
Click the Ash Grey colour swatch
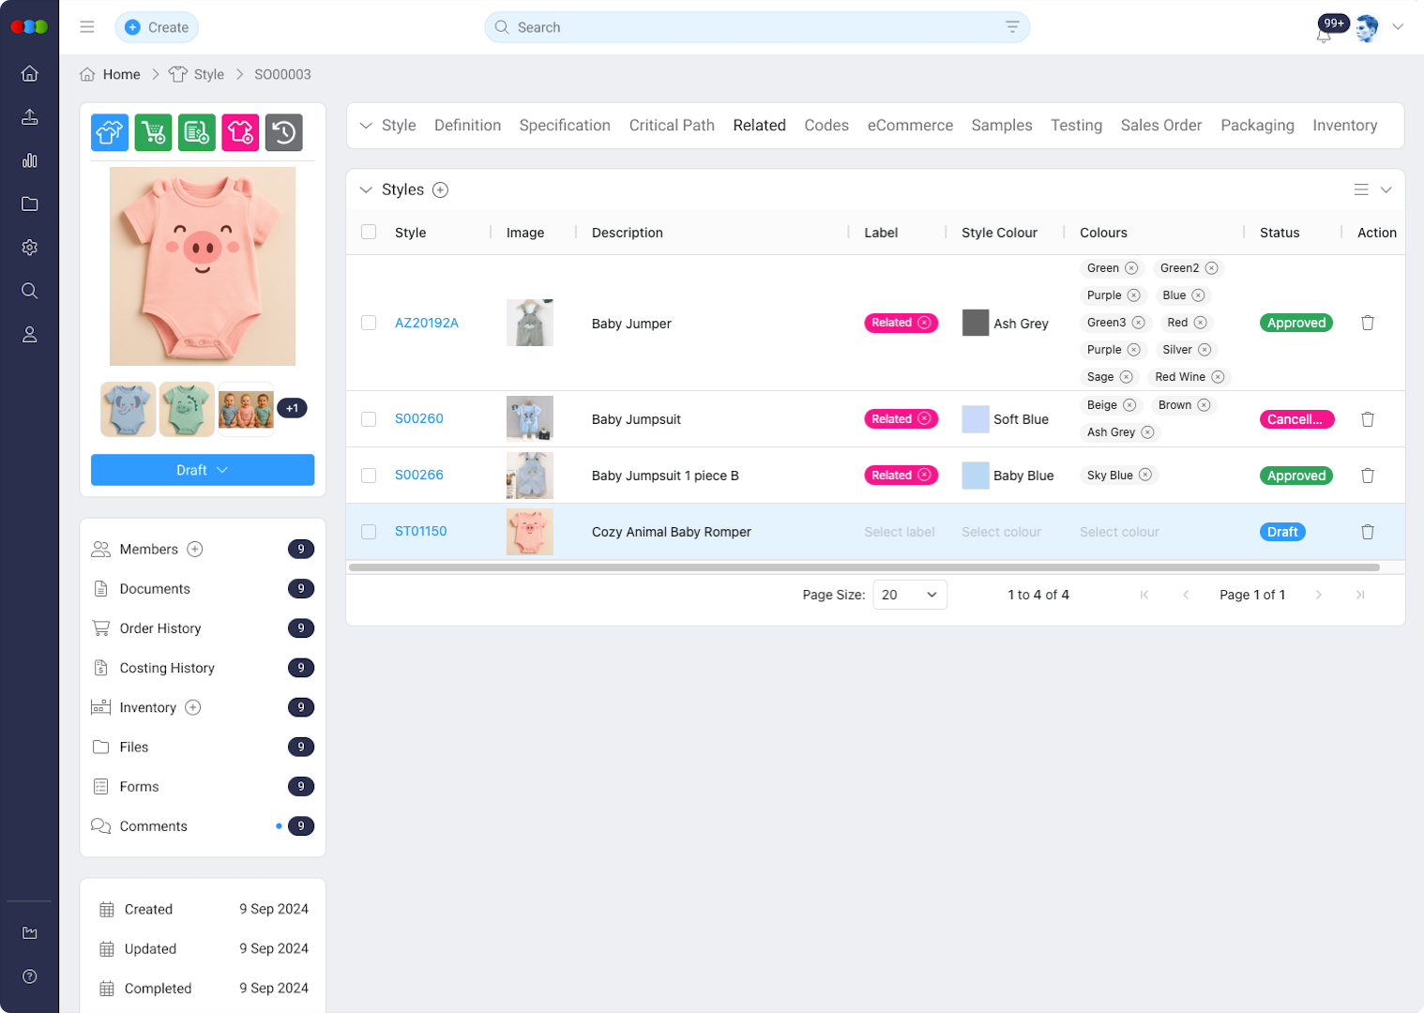[976, 323]
